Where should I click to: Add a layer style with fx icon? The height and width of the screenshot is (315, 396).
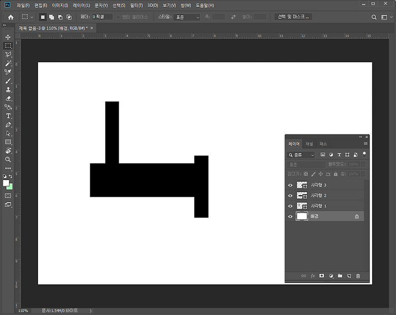[x=313, y=276]
